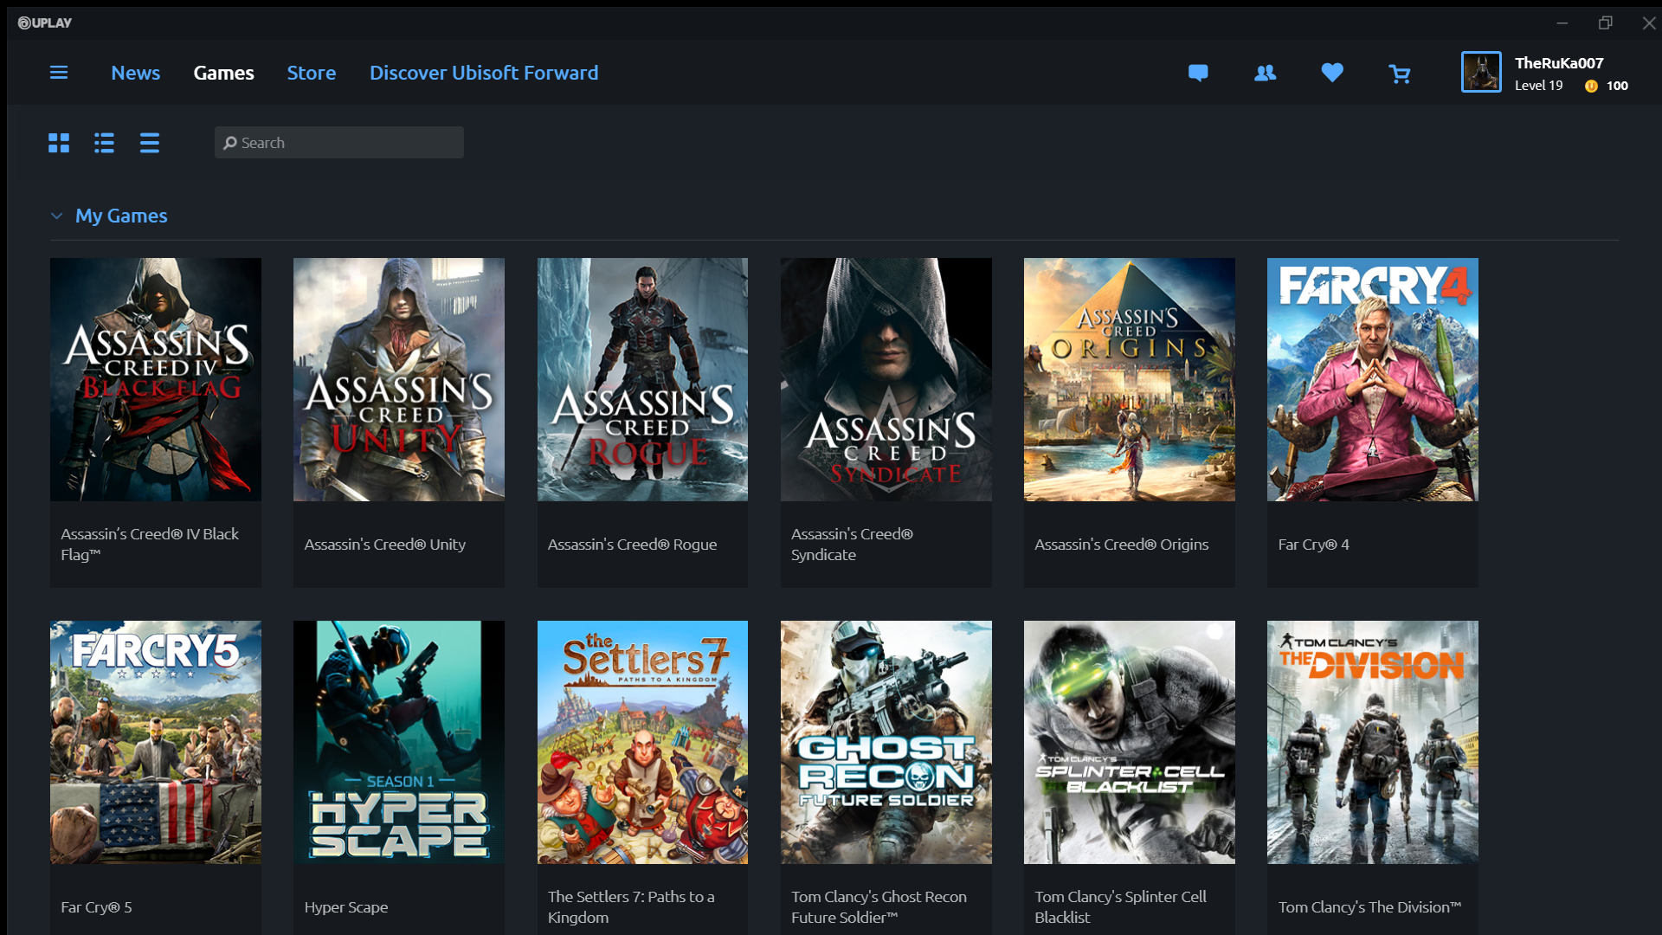1662x935 pixels.
Task: Open the Far Cry 5 cover
Action: 156,742
